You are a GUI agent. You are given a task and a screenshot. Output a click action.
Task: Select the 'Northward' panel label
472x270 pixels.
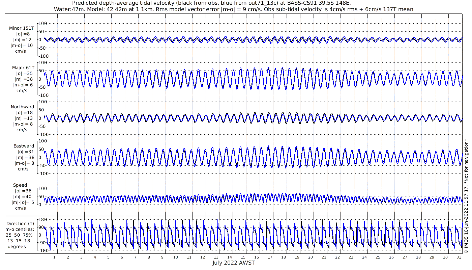pos(22,107)
